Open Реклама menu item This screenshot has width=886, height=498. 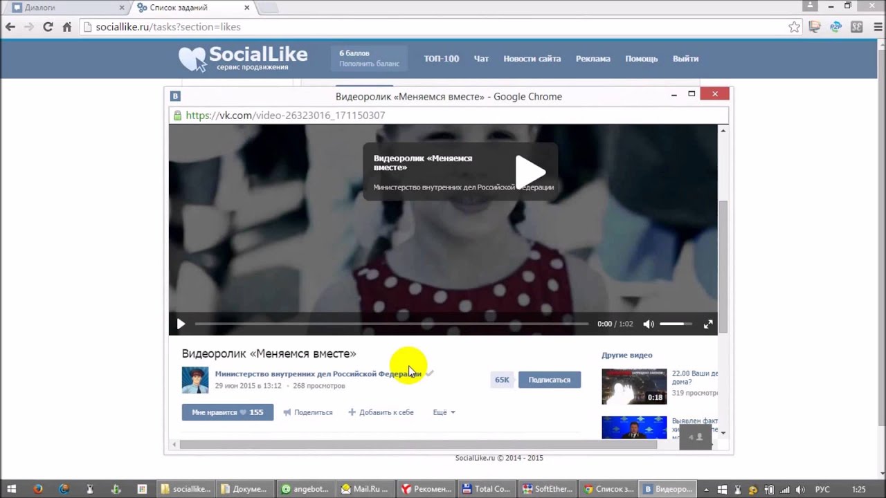[593, 59]
